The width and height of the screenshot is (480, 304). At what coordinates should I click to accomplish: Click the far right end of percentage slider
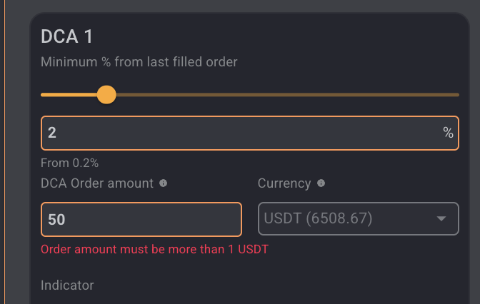click(457, 95)
